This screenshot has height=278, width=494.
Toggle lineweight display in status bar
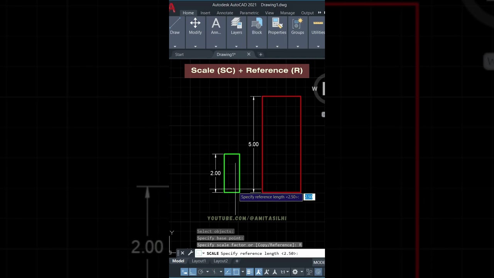pyautogui.click(x=250, y=272)
